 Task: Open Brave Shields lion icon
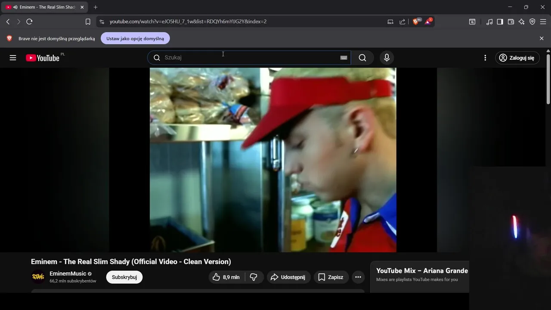coord(416,21)
